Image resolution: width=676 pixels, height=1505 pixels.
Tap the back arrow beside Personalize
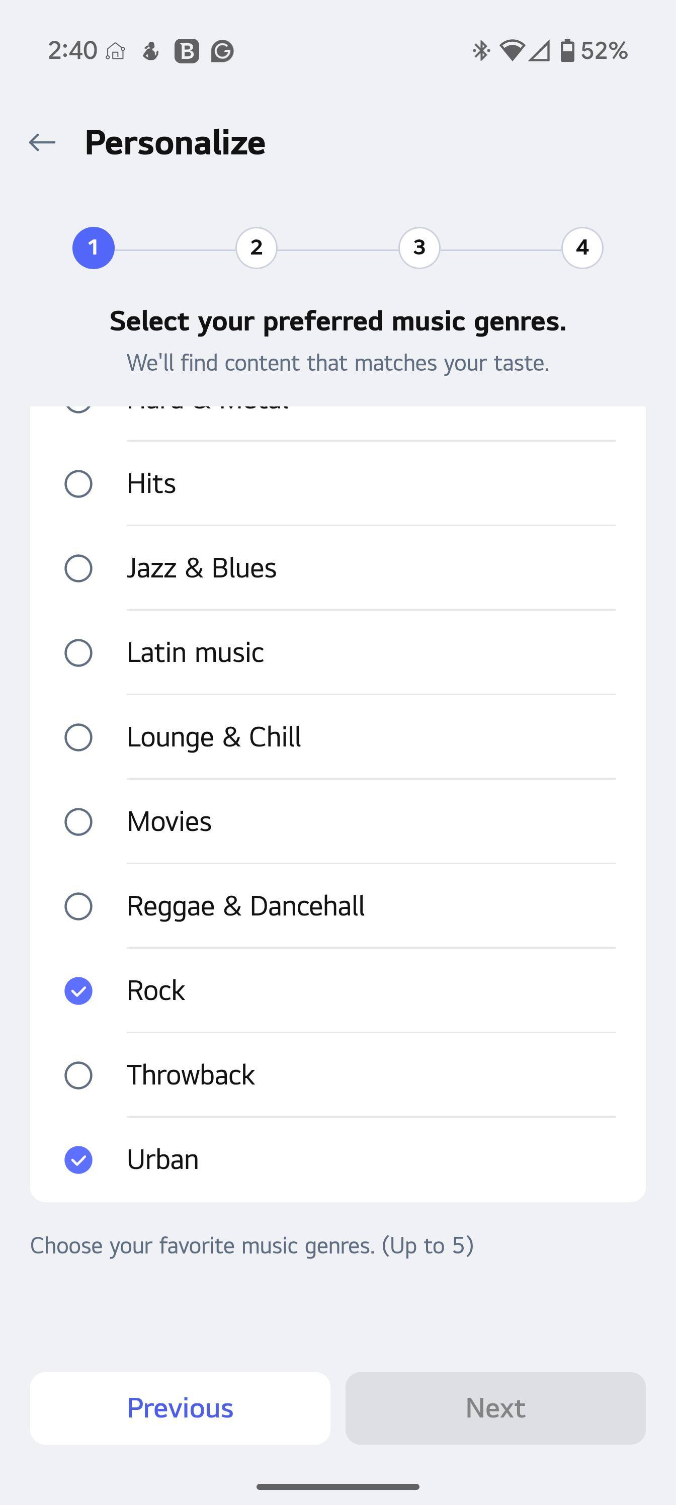(x=42, y=142)
